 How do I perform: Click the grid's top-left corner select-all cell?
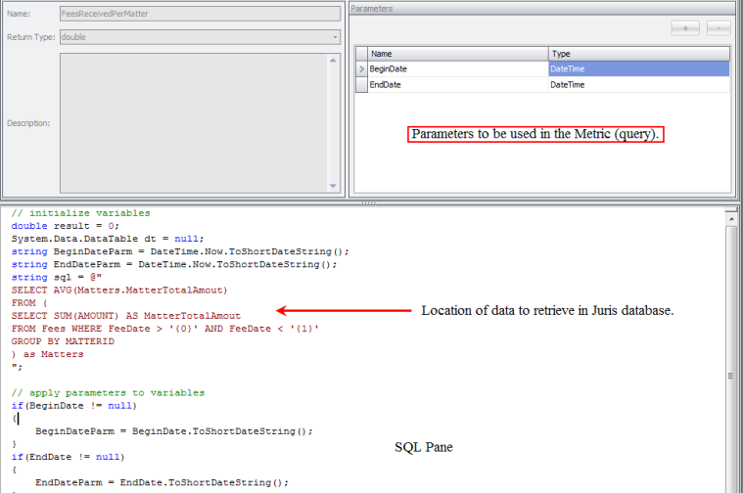click(361, 54)
